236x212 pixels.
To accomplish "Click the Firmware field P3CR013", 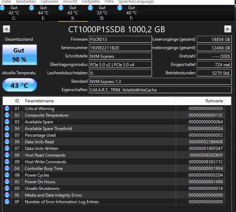I will point(120,39).
